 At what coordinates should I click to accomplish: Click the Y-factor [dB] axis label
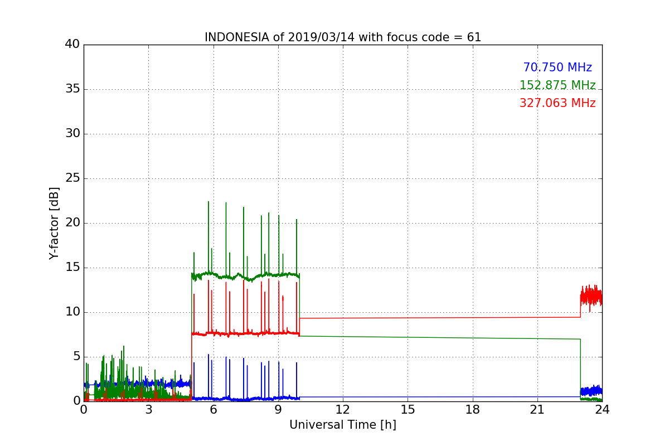tap(54, 223)
